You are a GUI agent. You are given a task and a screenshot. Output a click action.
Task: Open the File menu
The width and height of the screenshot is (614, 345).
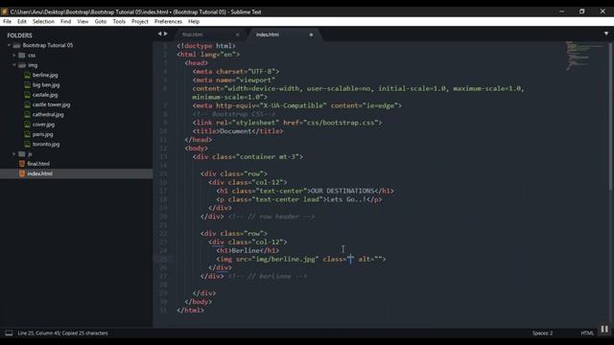pyautogui.click(x=7, y=21)
